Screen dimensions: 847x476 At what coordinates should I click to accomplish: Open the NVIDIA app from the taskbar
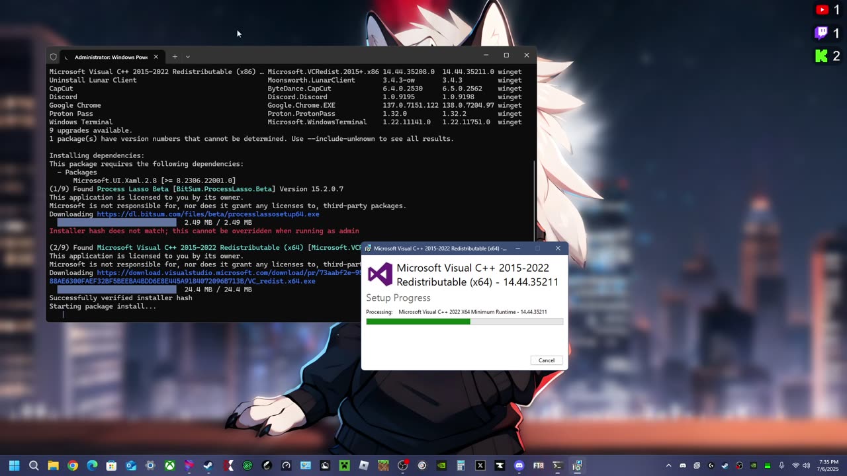(x=441, y=465)
